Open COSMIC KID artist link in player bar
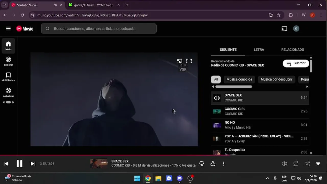Viewport: 327px width, 184px height. (121, 166)
